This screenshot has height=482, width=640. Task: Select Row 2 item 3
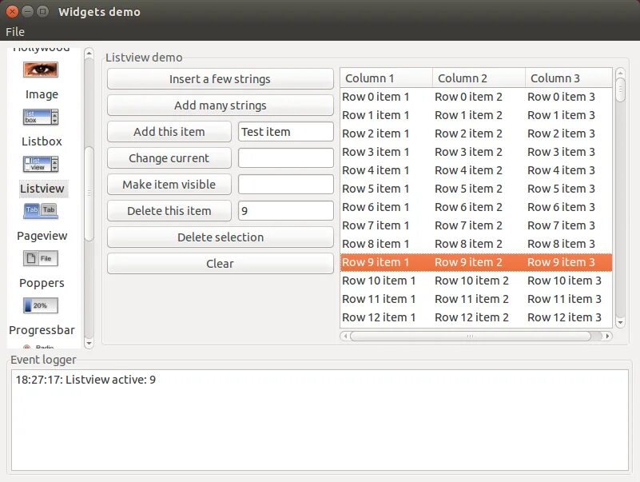tap(561, 133)
